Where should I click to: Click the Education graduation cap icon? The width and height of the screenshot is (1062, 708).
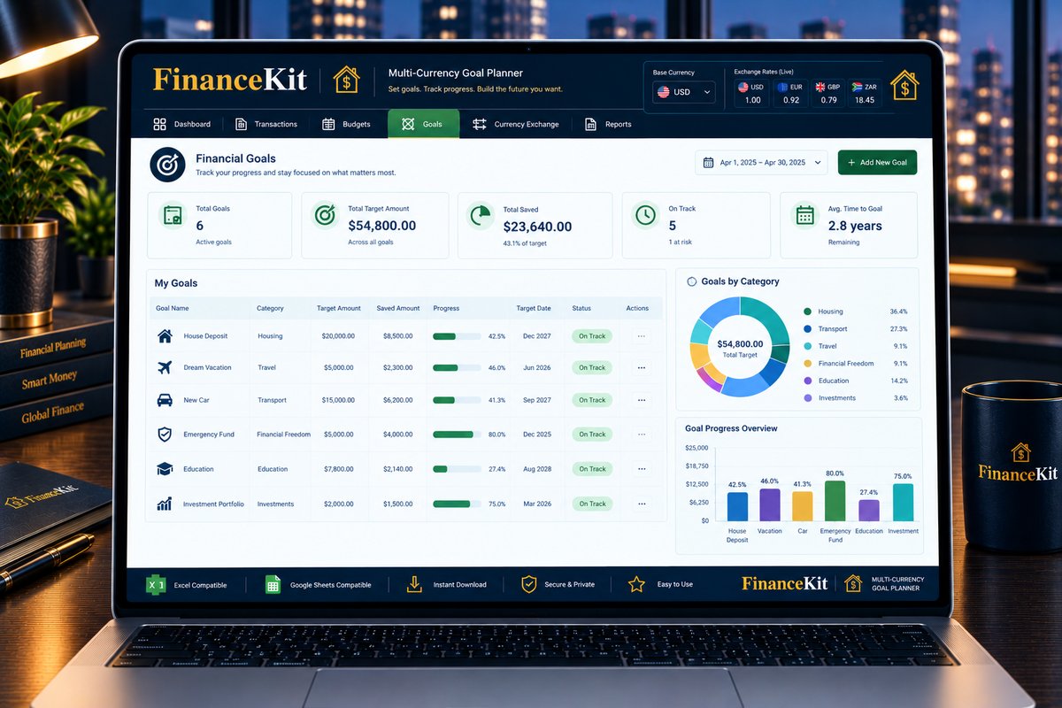click(x=165, y=469)
